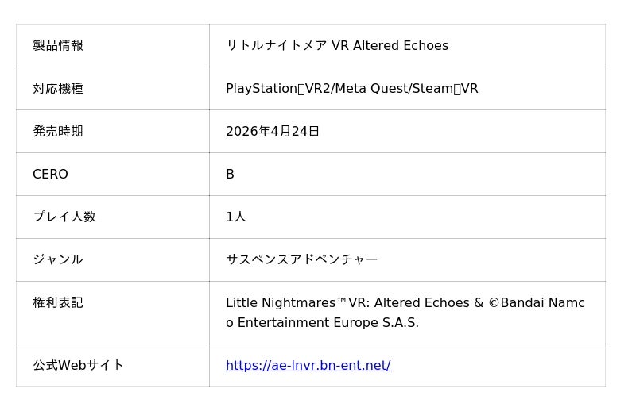The image size is (636, 411).
Task: Click the Little Nightmares™VR: Altered Echoes copyright line
Action: coord(348,302)
